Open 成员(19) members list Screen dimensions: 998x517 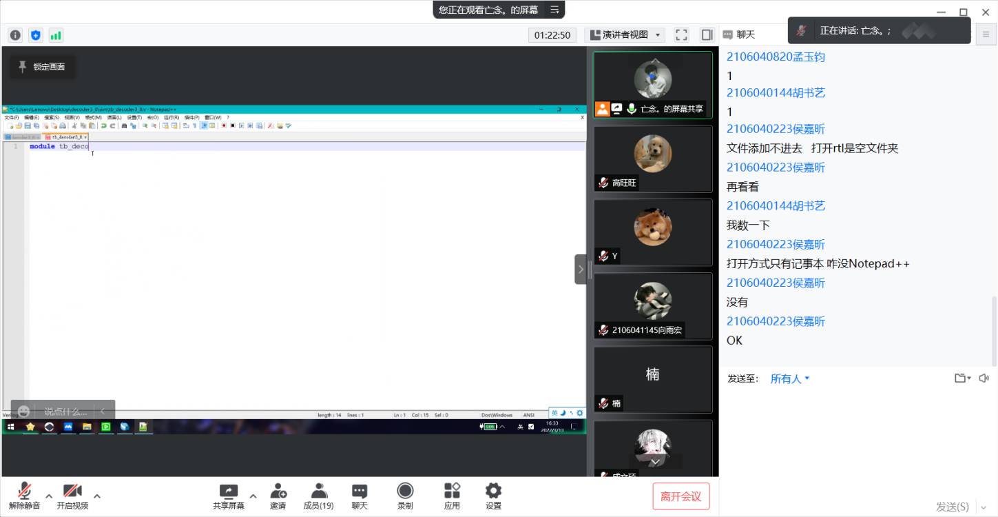[x=318, y=496]
